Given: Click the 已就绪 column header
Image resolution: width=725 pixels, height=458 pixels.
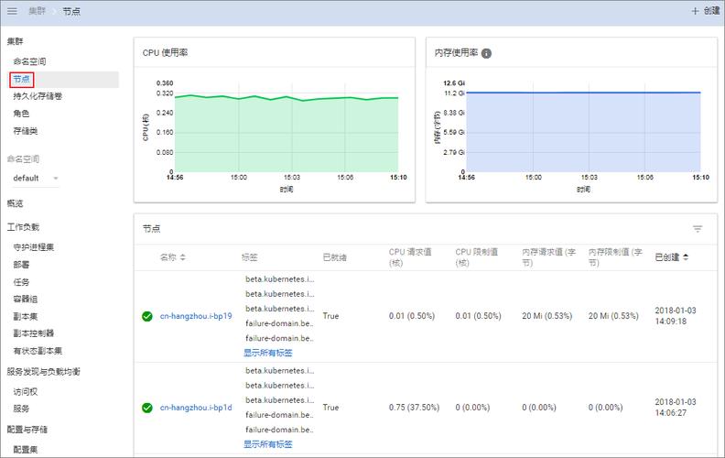Looking at the screenshot, I should (335, 257).
